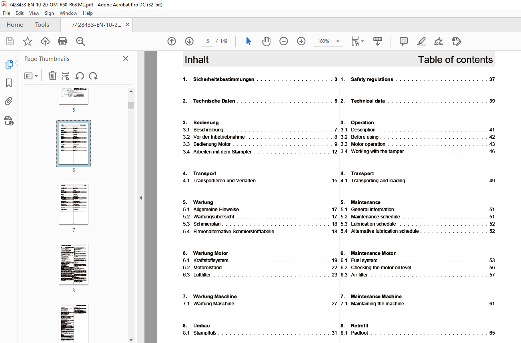This screenshot has height=343, width=521.
Task: Delete selected page with trash icon
Action: click(52, 76)
